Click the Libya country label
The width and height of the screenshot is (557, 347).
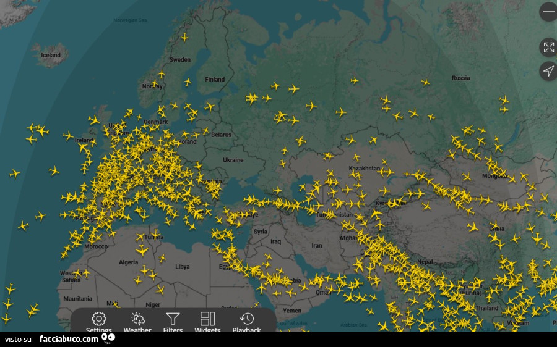pos(183,267)
